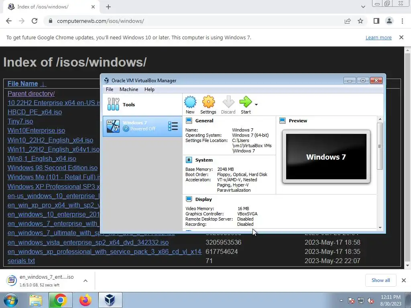Open a new Chrome tab
Screen dimensions: 411x308
click(x=108, y=7)
